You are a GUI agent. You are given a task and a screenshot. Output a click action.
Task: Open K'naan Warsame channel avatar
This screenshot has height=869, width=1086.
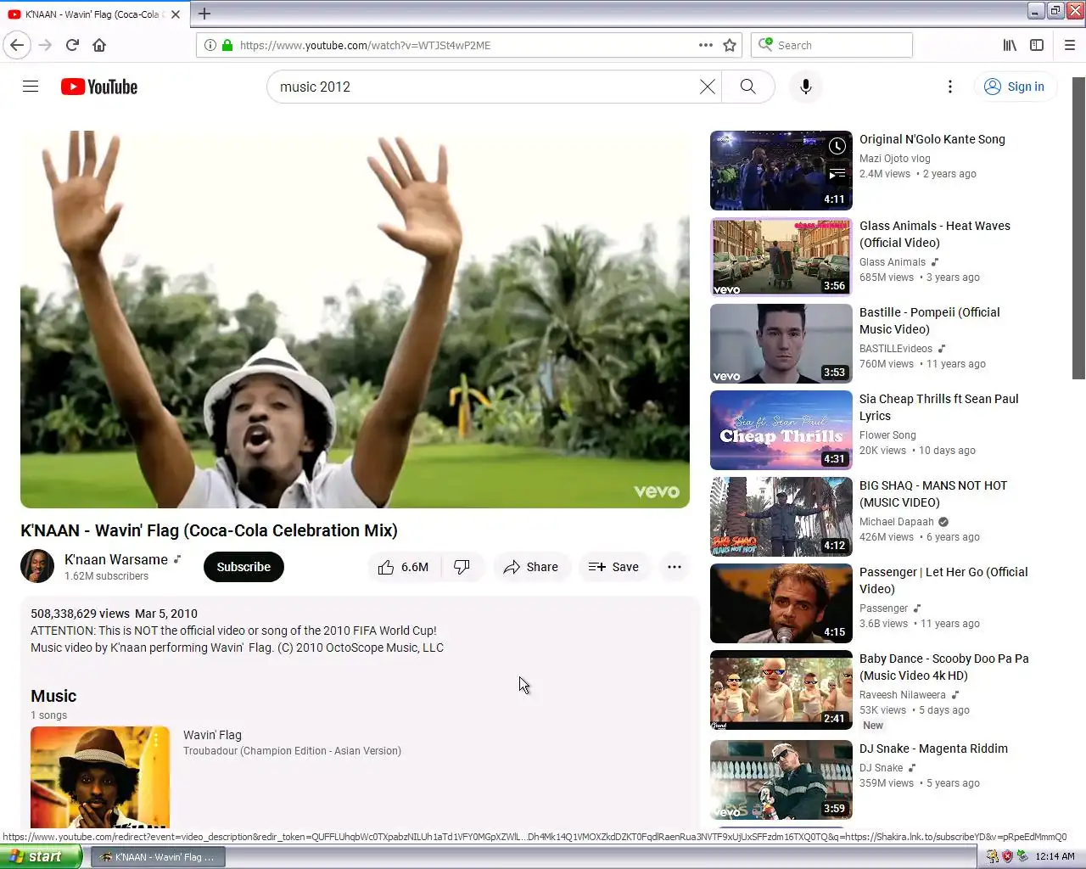(x=37, y=566)
